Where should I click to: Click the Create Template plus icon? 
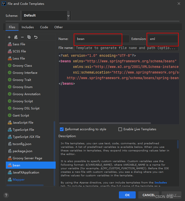[x=9, y=37]
